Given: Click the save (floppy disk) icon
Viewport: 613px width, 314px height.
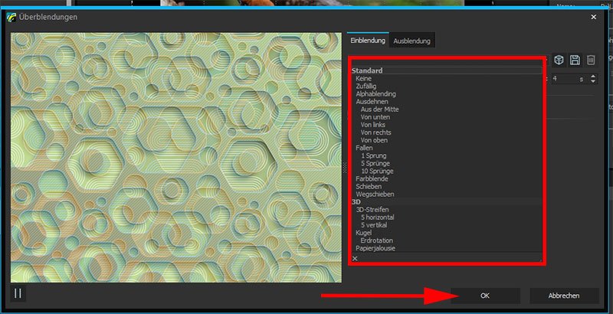Looking at the screenshot, I should (x=575, y=61).
